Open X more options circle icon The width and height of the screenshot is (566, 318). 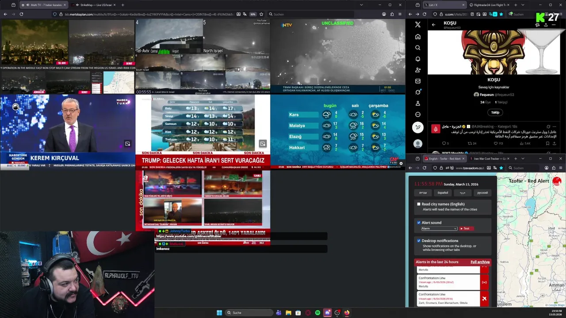tap(418, 114)
